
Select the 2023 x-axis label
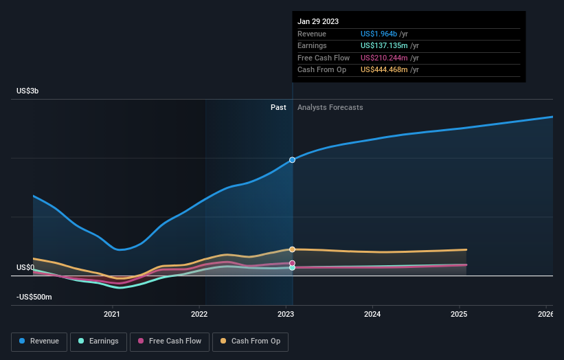(x=286, y=314)
